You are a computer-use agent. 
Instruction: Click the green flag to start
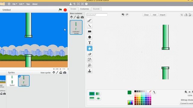[60, 10]
